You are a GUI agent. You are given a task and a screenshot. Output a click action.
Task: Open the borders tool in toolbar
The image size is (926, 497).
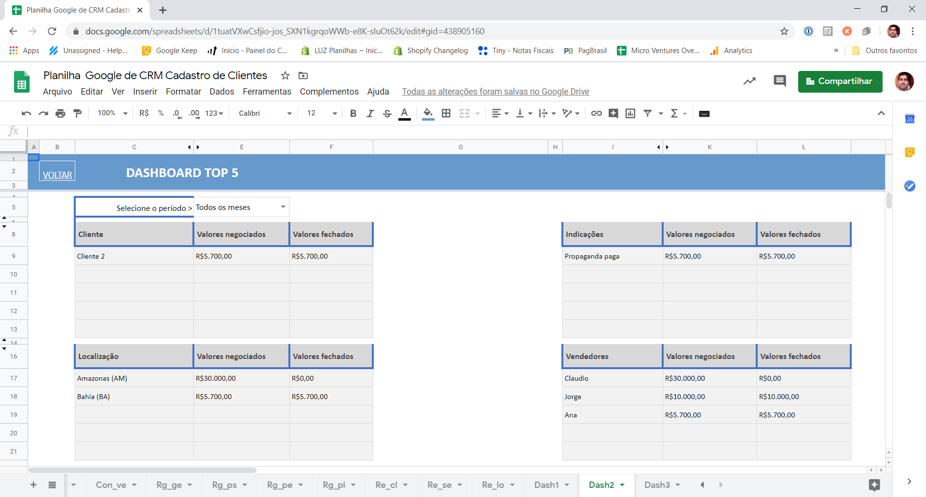[446, 113]
